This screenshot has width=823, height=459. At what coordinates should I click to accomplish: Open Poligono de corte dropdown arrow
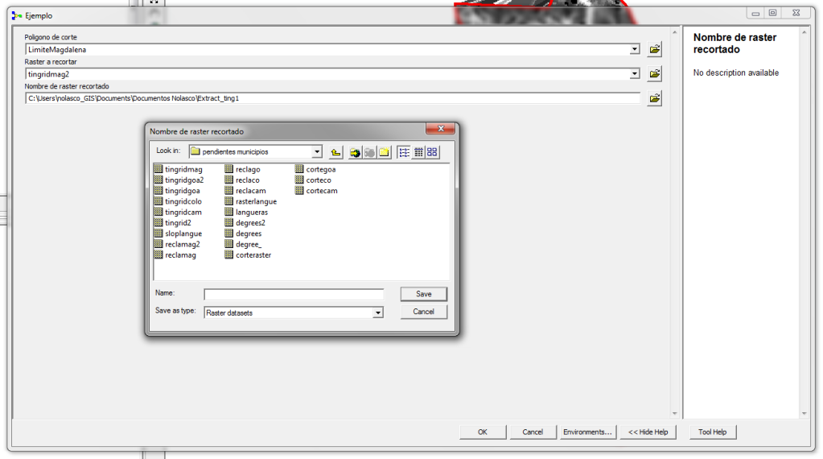pos(635,49)
